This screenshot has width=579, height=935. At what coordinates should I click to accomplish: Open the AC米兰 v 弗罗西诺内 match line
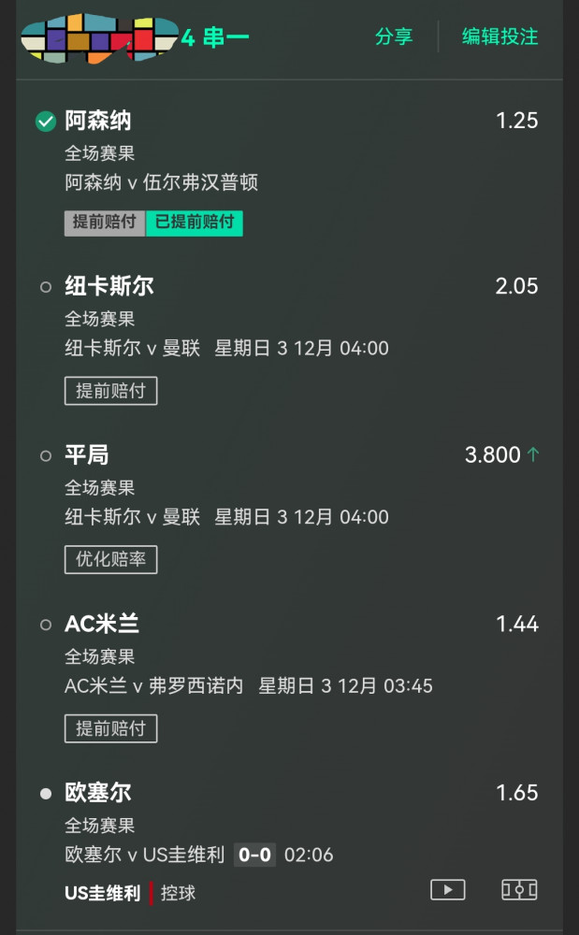(154, 686)
